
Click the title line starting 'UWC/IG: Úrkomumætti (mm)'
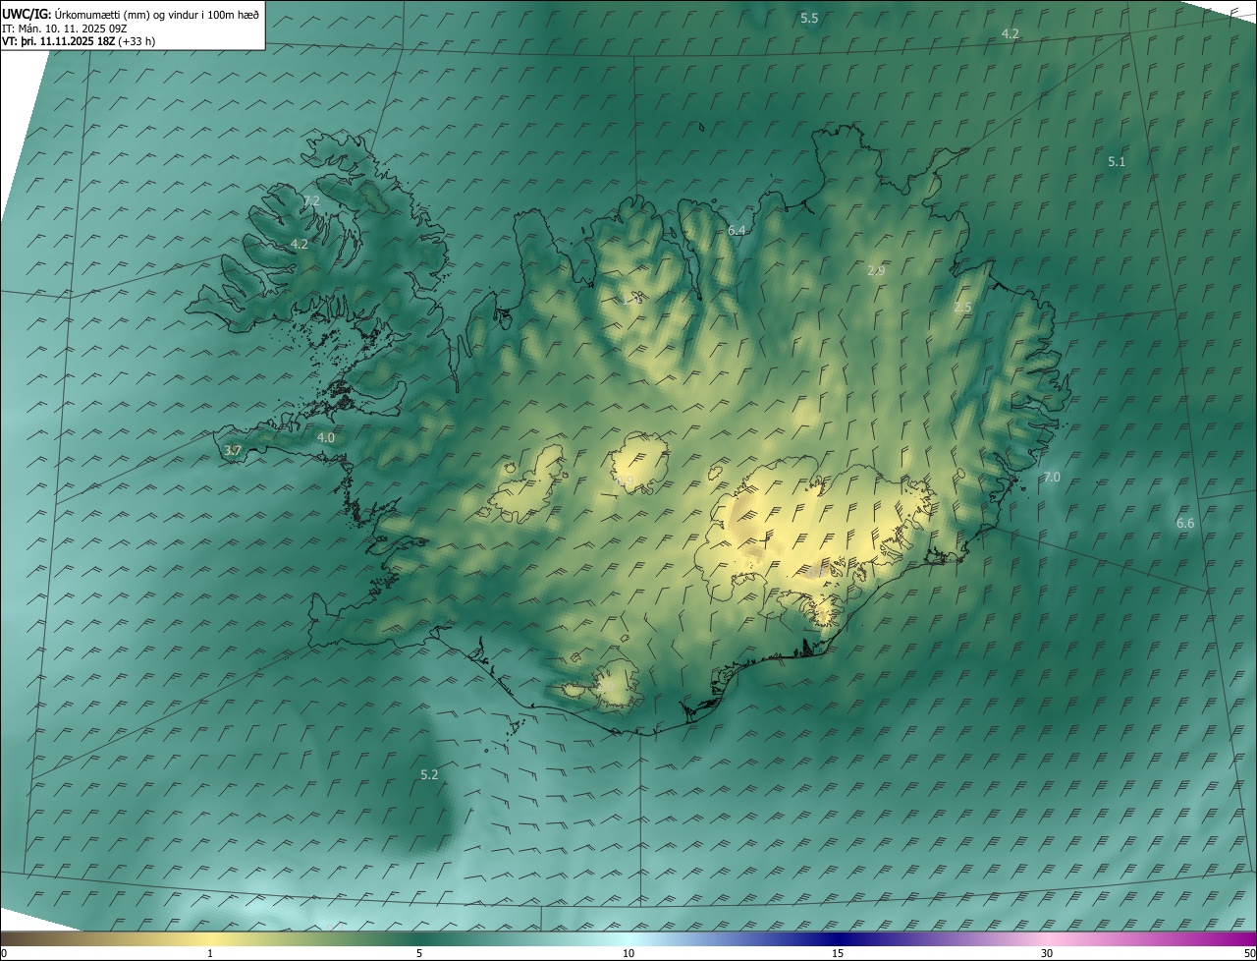click(131, 14)
